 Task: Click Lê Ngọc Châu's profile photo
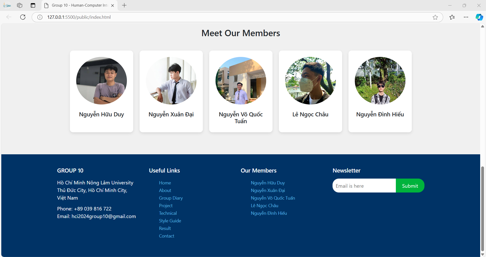(310, 80)
